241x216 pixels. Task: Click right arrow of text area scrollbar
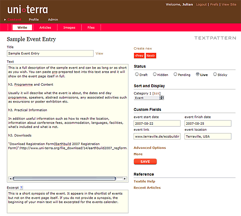(x=125, y=179)
